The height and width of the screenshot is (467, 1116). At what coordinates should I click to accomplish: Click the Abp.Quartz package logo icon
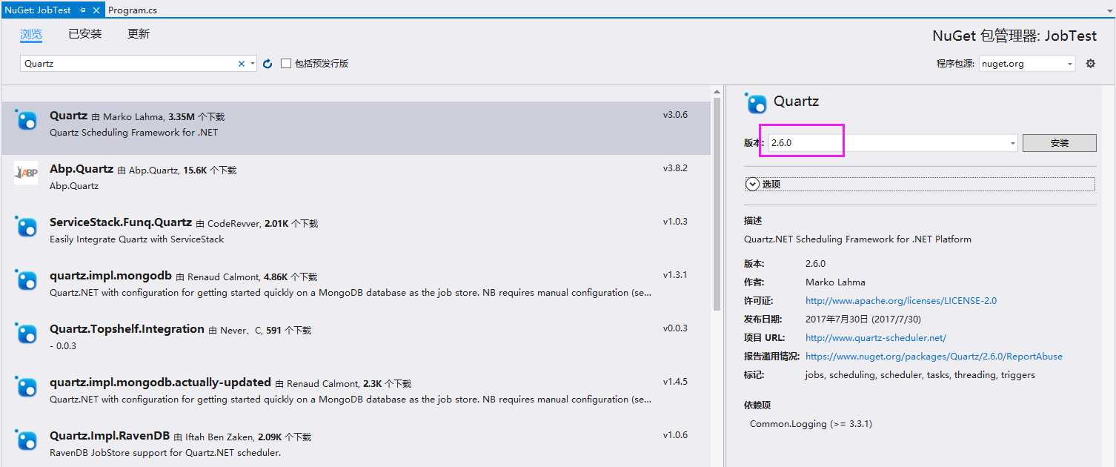pyautogui.click(x=26, y=173)
